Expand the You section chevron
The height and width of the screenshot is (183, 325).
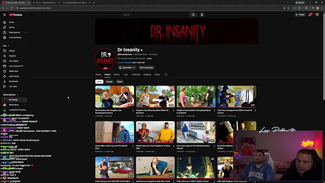(8, 46)
